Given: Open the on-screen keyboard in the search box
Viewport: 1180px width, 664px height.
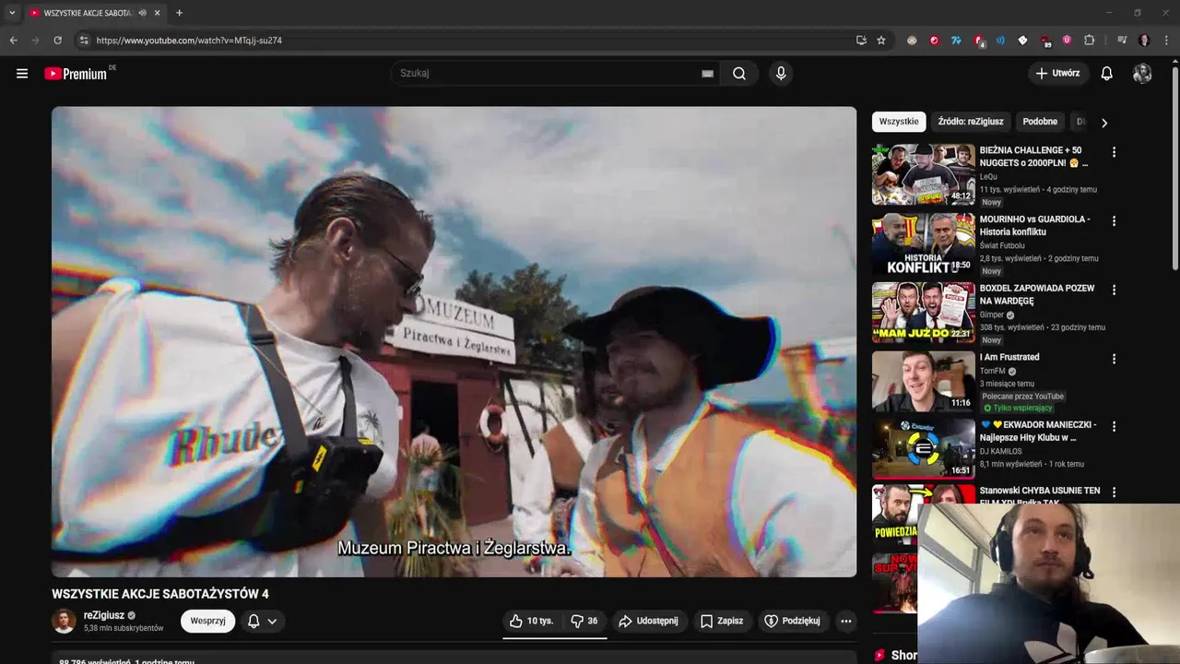Looking at the screenshot, I should [x=707, y=74].
